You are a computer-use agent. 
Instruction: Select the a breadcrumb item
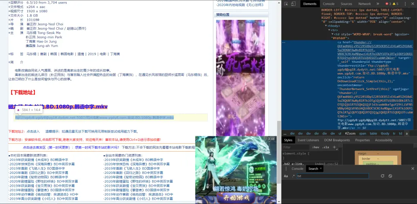click(407, 134)
